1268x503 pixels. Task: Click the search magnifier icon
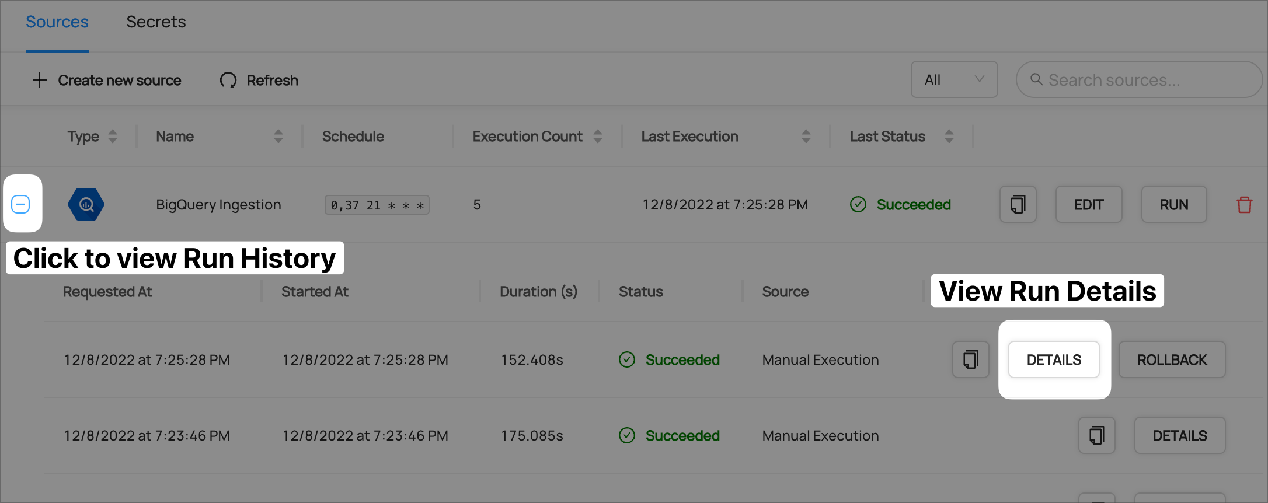(x=1036, y=79)
